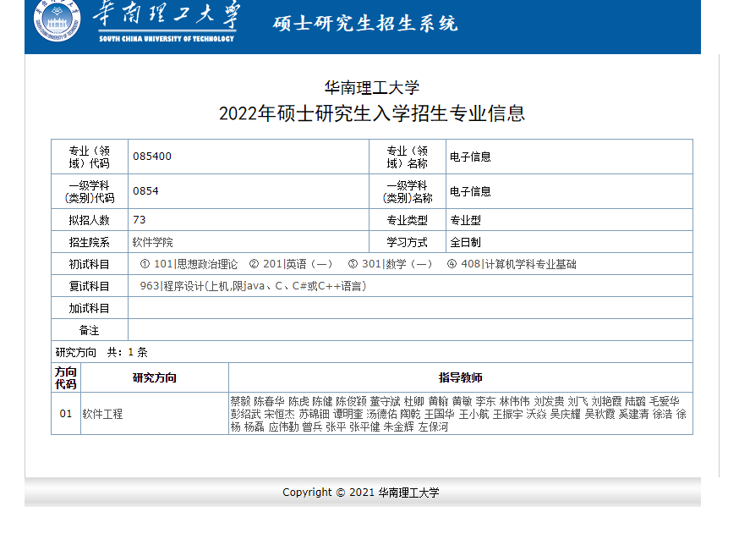Click the 专业（领域）代码 label cell
This screenshot has height=556, width=739.
(90, 157)
